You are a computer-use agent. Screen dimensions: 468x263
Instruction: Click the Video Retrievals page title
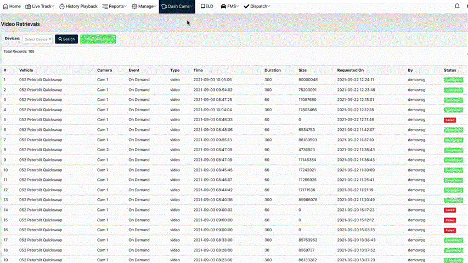20,24
